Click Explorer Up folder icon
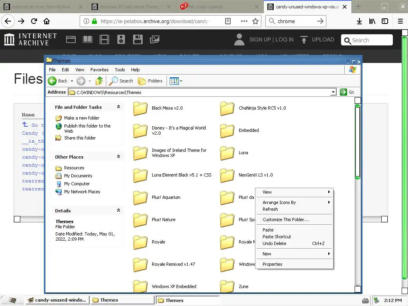This screenshot has height=306, width=408. coord(99,81)
